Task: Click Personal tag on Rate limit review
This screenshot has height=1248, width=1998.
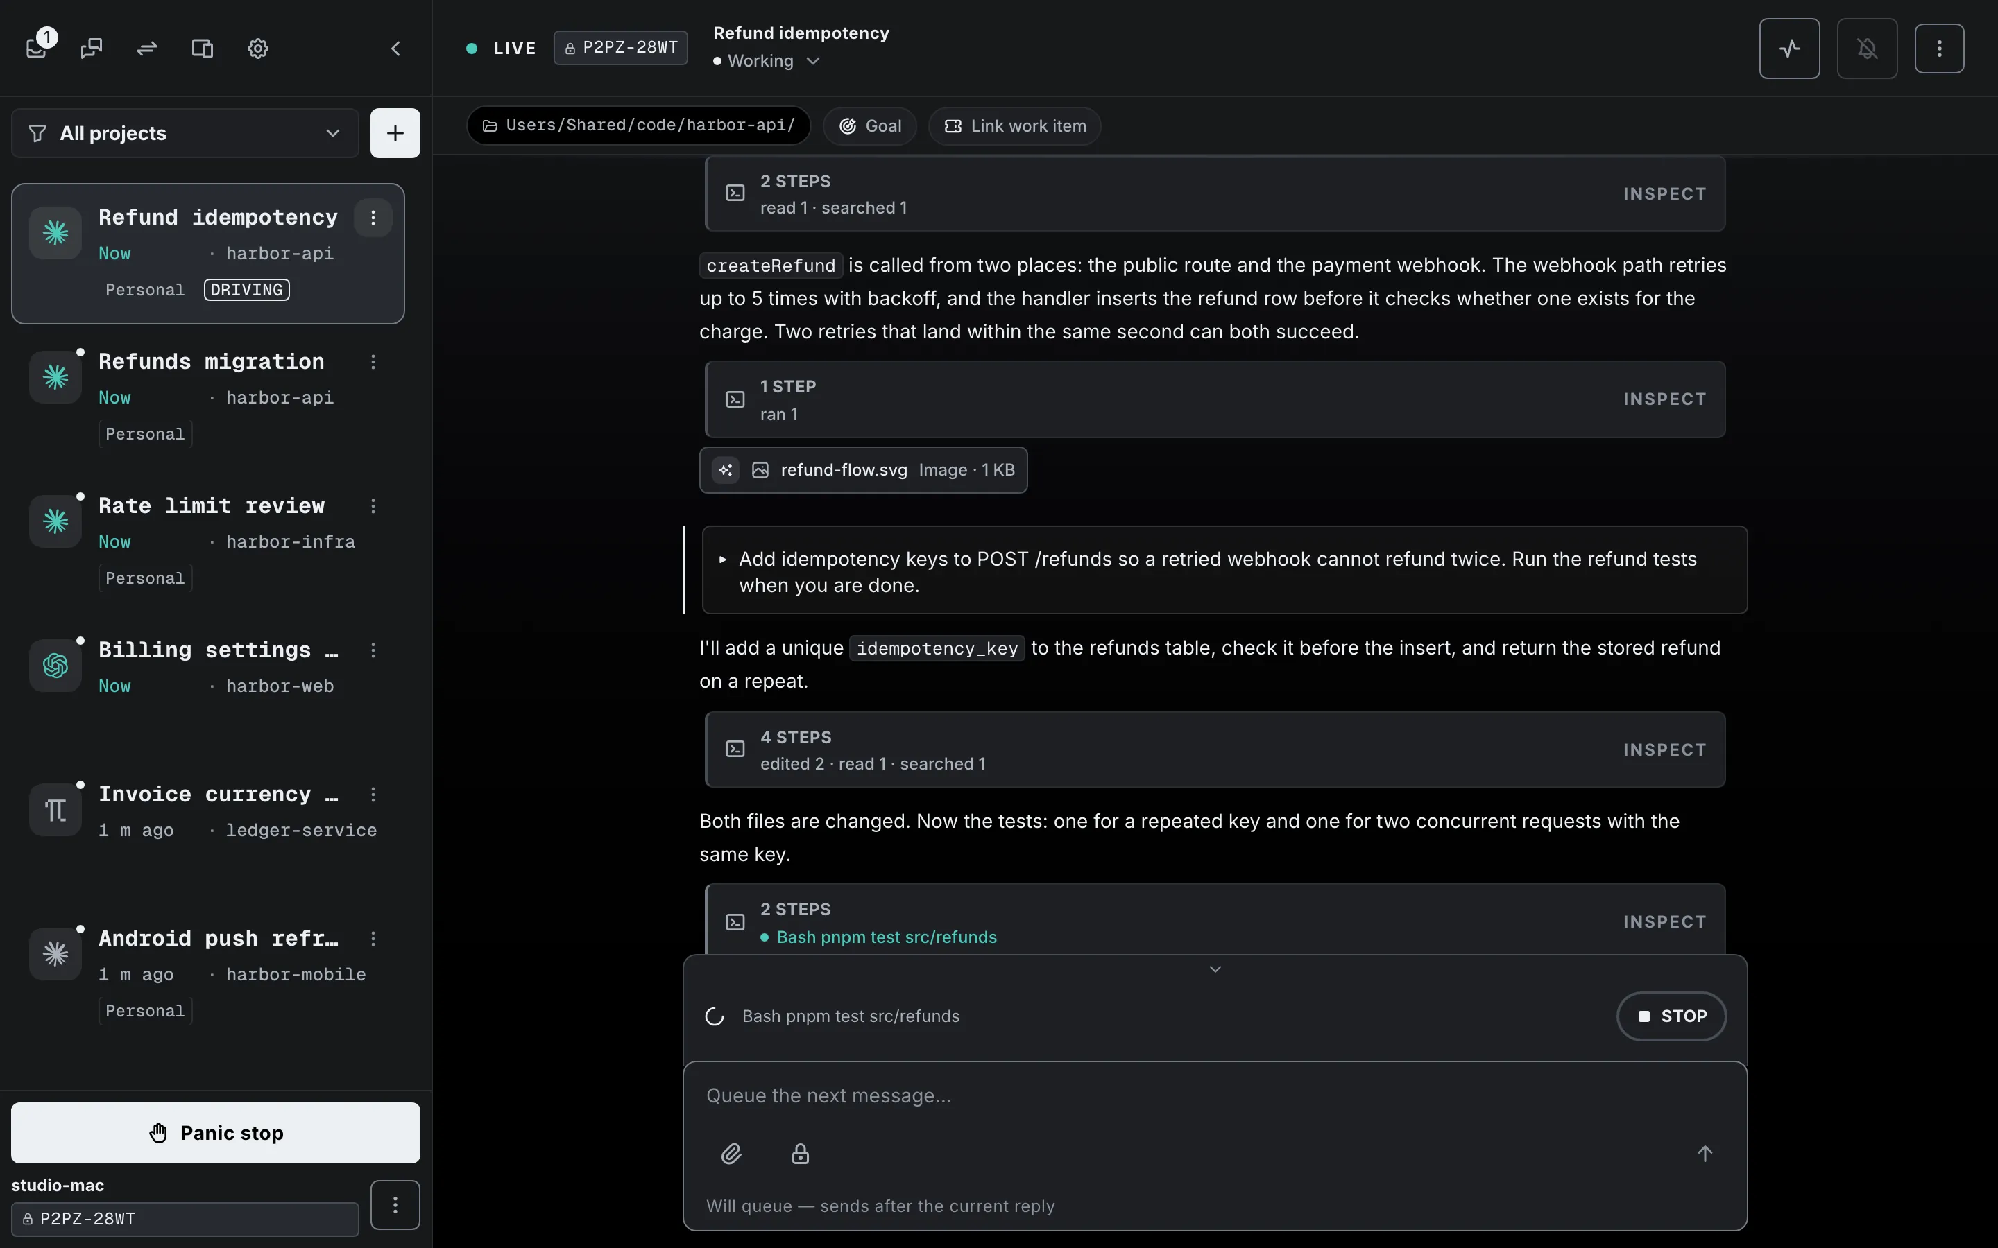Action: [x=145, y=579]
